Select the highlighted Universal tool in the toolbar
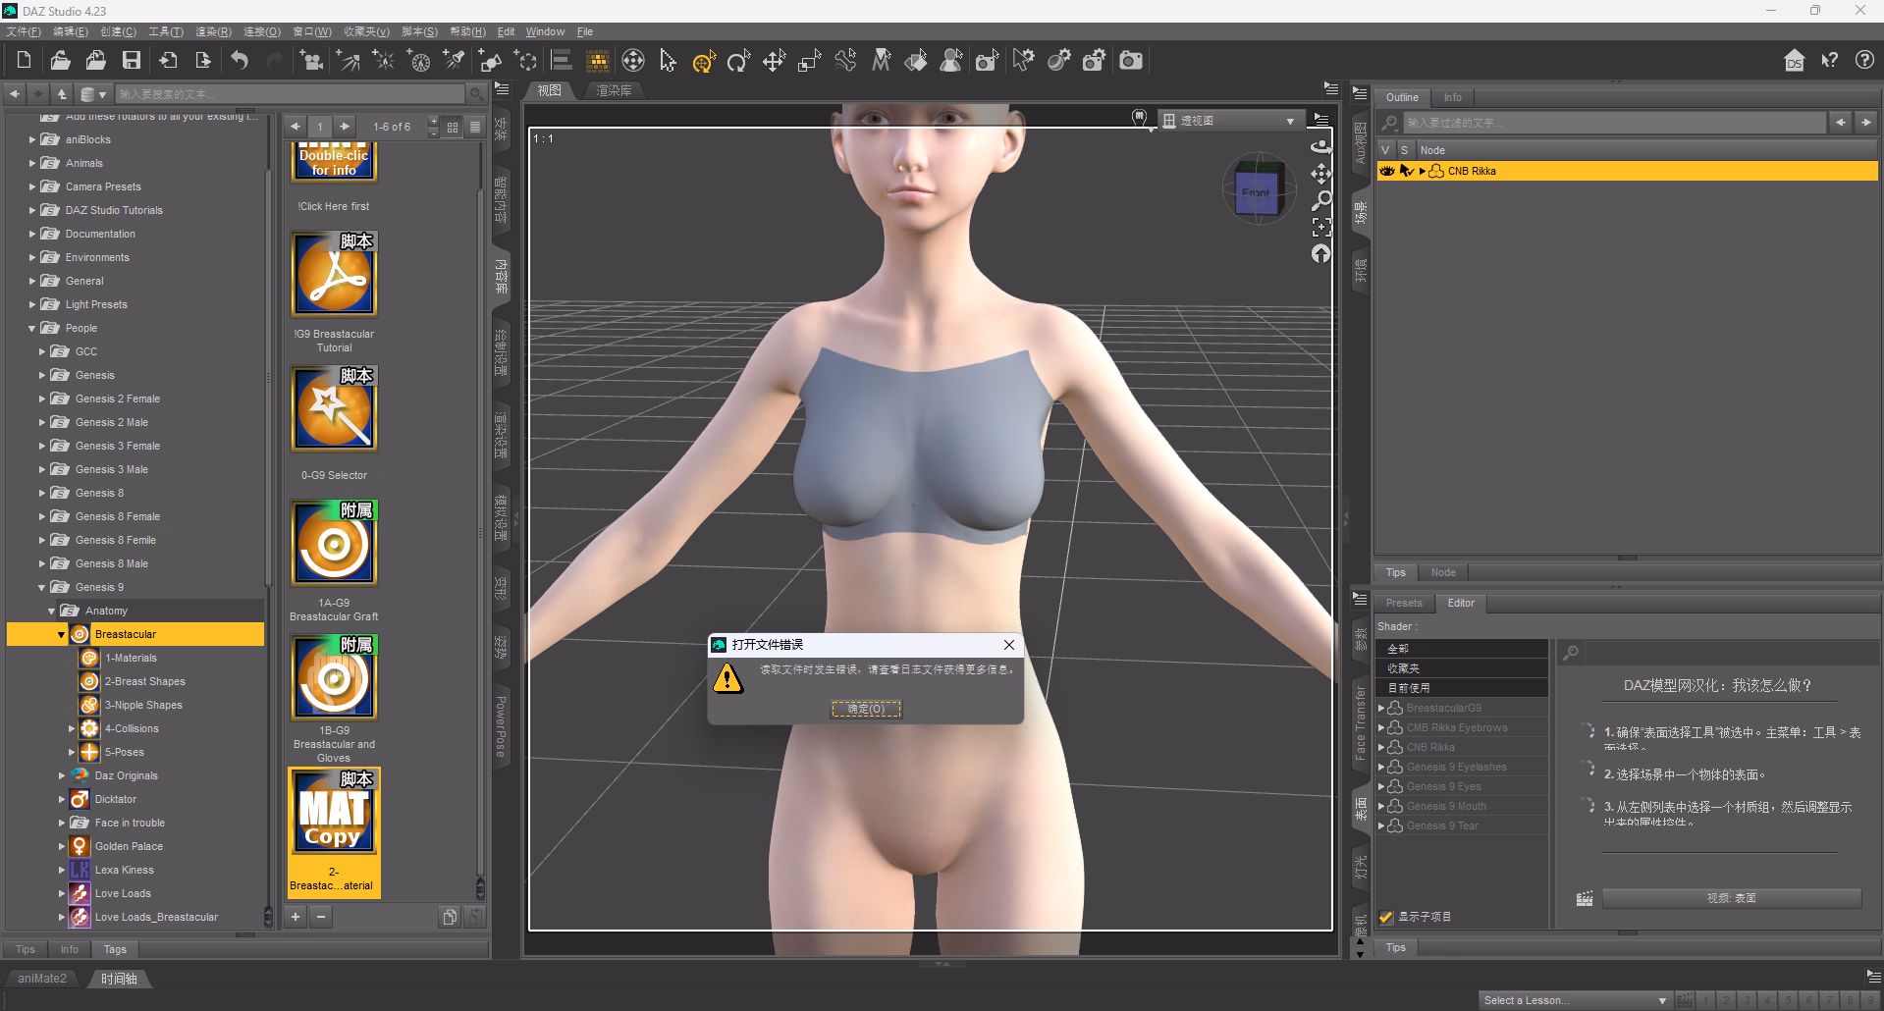 click(x=704, y=61)
